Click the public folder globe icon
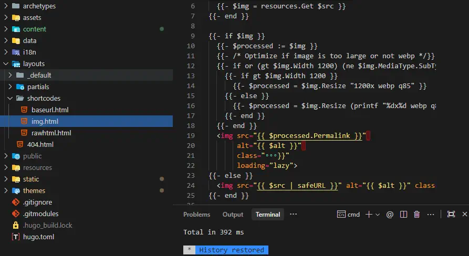The height and width of the screenshot is (256, 469). coord(16,156)
